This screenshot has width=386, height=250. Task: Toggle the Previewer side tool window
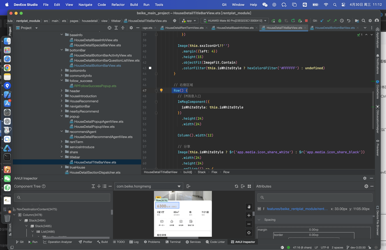click(378, 148)
